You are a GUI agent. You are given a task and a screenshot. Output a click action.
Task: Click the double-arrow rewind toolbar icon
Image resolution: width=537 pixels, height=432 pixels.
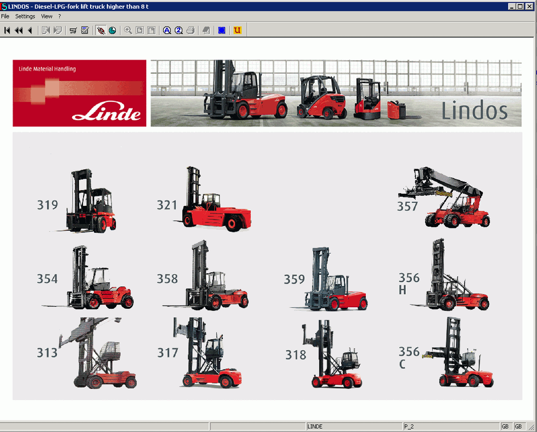(x=19, y=30)
